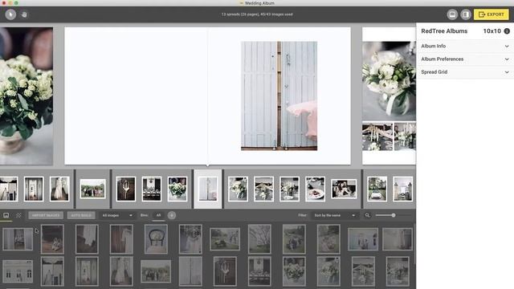This screenshot has width=514, height=289.
Task: Switch to single spread view icon
Action: (x=452, y=14)
